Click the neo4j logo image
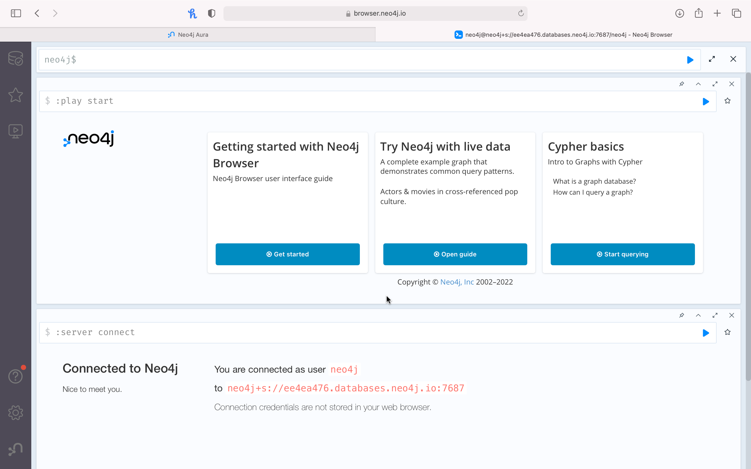This screenshot has height=469, width=751. (89, 138)
